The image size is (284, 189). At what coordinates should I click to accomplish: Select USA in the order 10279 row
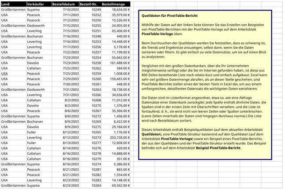pos(14,159)
